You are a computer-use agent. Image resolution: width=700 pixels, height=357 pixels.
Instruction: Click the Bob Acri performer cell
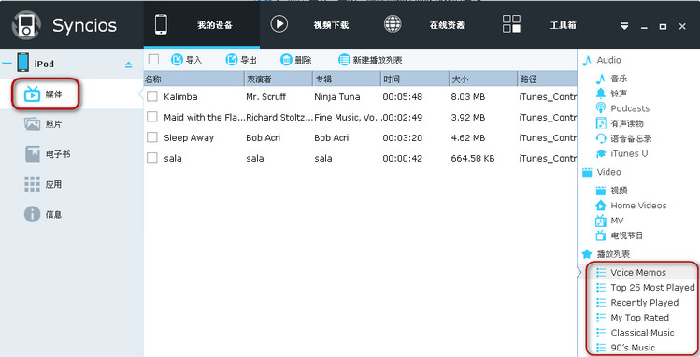(x=263, y=138)
